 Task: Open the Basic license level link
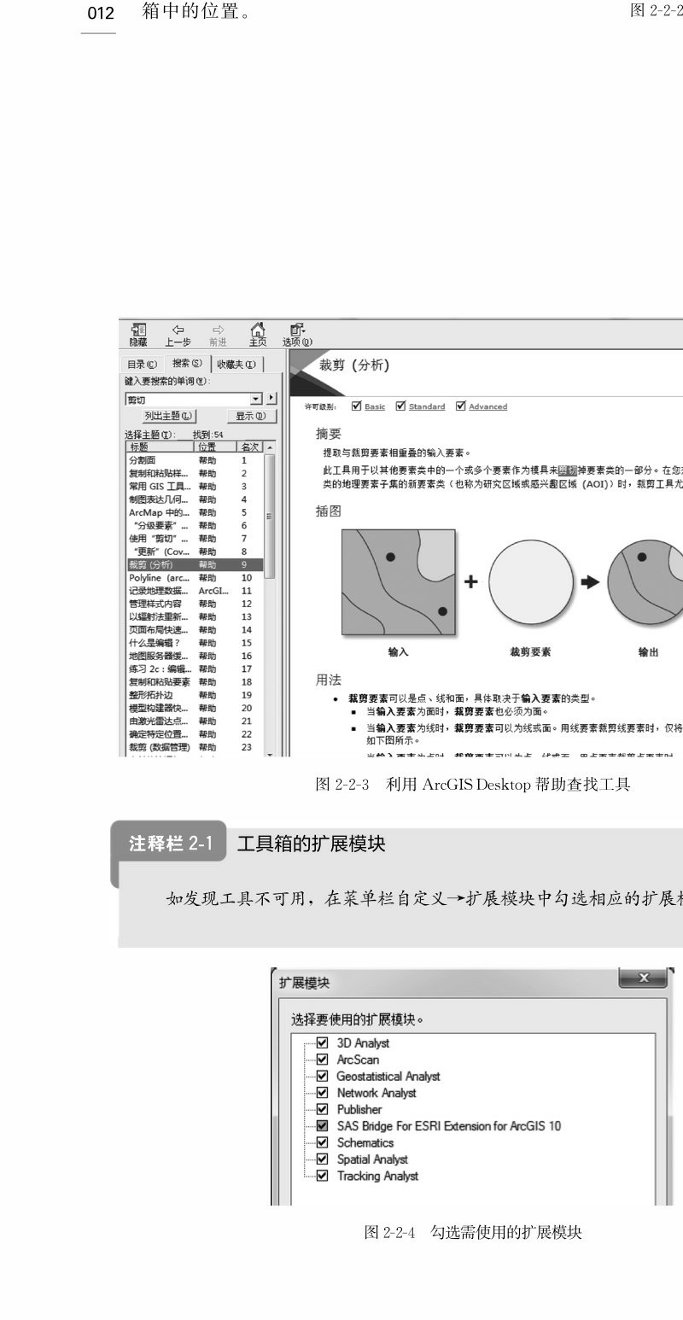click(375, 406)
